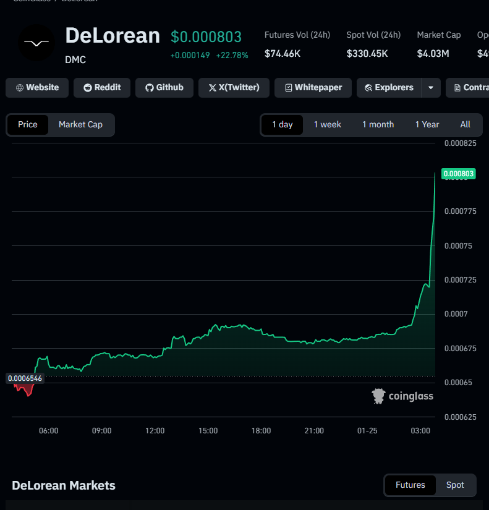Click the 06:00 time axis label
This screenshot has width=489, height=510.
[x=48, y=431]
